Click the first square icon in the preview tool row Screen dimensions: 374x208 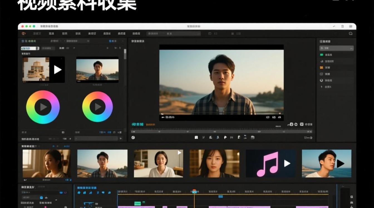click(x=196, y=137)
